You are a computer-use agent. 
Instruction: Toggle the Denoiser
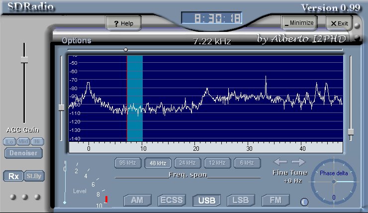[x=23, y=153]
